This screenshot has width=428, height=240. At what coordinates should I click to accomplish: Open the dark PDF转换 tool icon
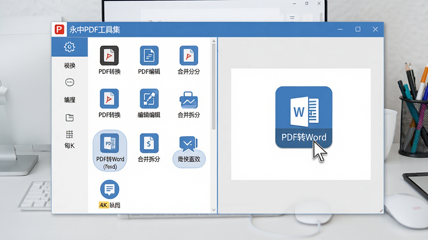(109, 55)
